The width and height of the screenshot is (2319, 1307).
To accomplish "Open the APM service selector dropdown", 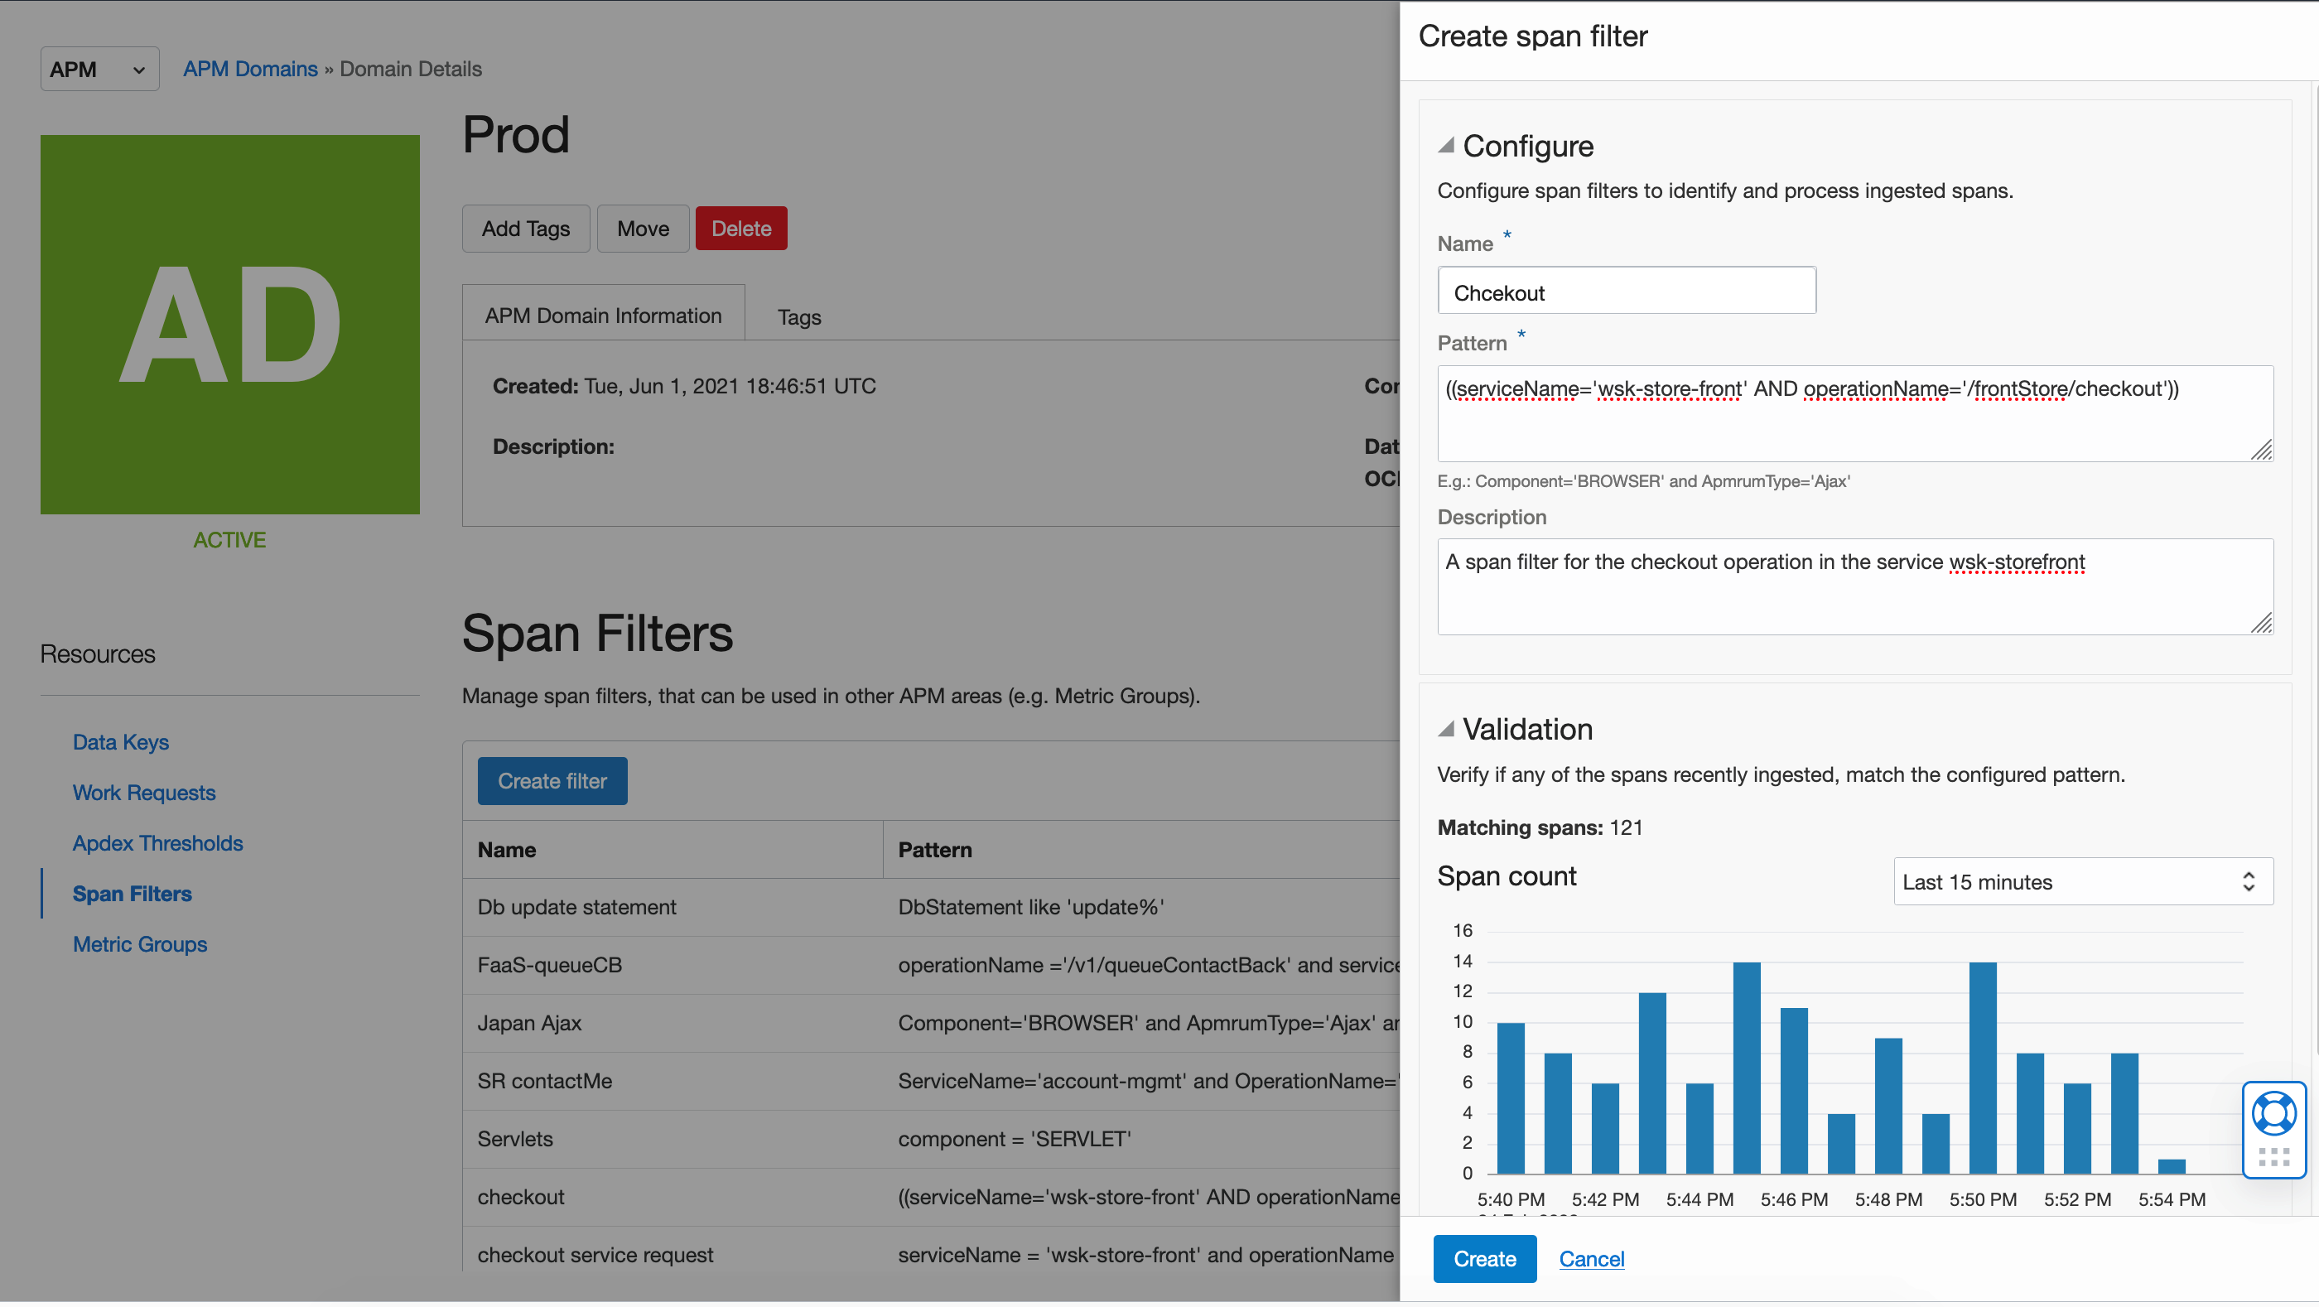I will [x=99, y=69].
